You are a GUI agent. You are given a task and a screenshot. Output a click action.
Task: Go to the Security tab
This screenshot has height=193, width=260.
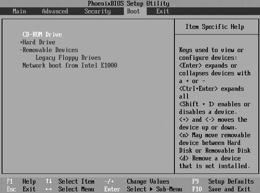(x=97, y=11)
